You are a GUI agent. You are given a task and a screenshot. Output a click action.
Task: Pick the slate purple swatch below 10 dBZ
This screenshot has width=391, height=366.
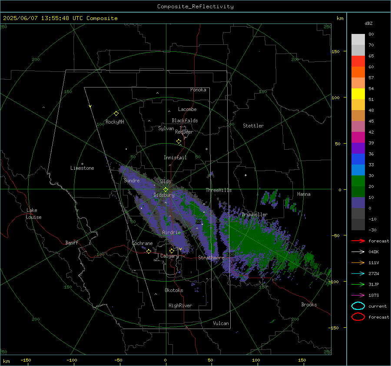click(358, 203)
